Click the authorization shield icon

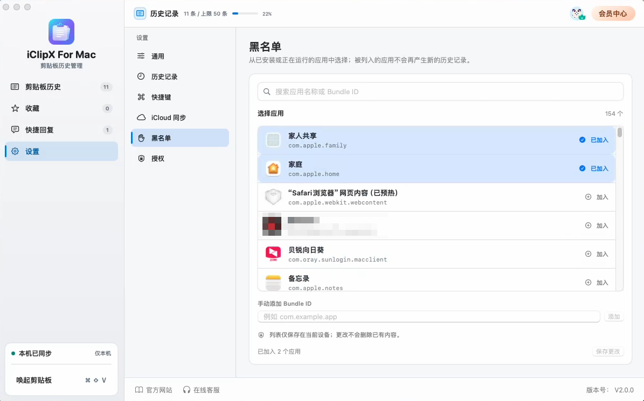click(141, 158)
